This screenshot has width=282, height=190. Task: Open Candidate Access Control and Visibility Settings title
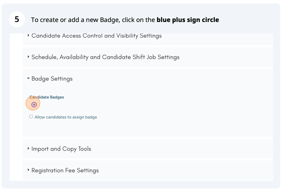pyautogui.click(x=96, y=36)
